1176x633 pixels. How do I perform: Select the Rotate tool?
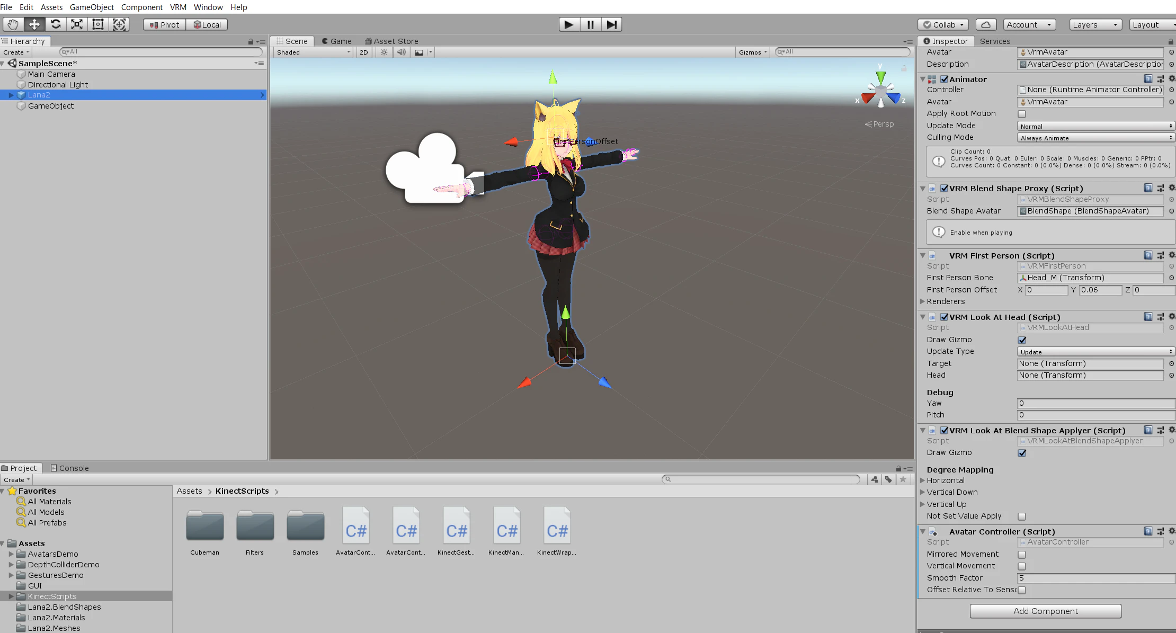56,24
